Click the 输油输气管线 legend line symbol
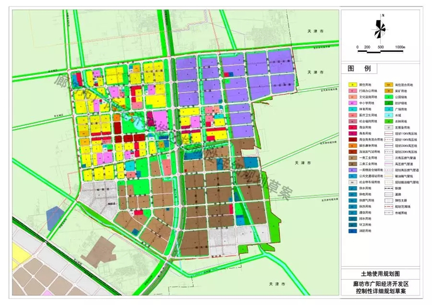 pyautogui.click(x=389, y=175)
